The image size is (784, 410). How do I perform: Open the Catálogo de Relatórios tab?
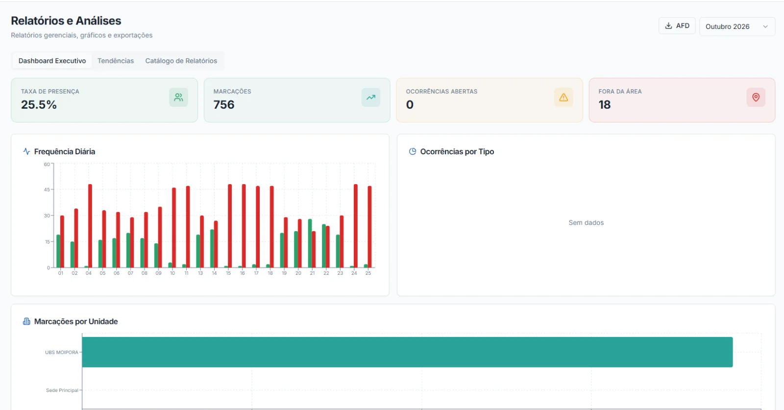pos(181,61)
